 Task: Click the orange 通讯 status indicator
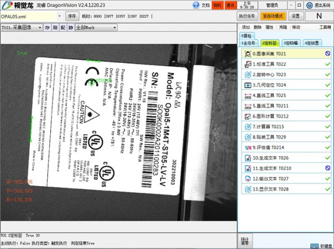tap(230, 4)
